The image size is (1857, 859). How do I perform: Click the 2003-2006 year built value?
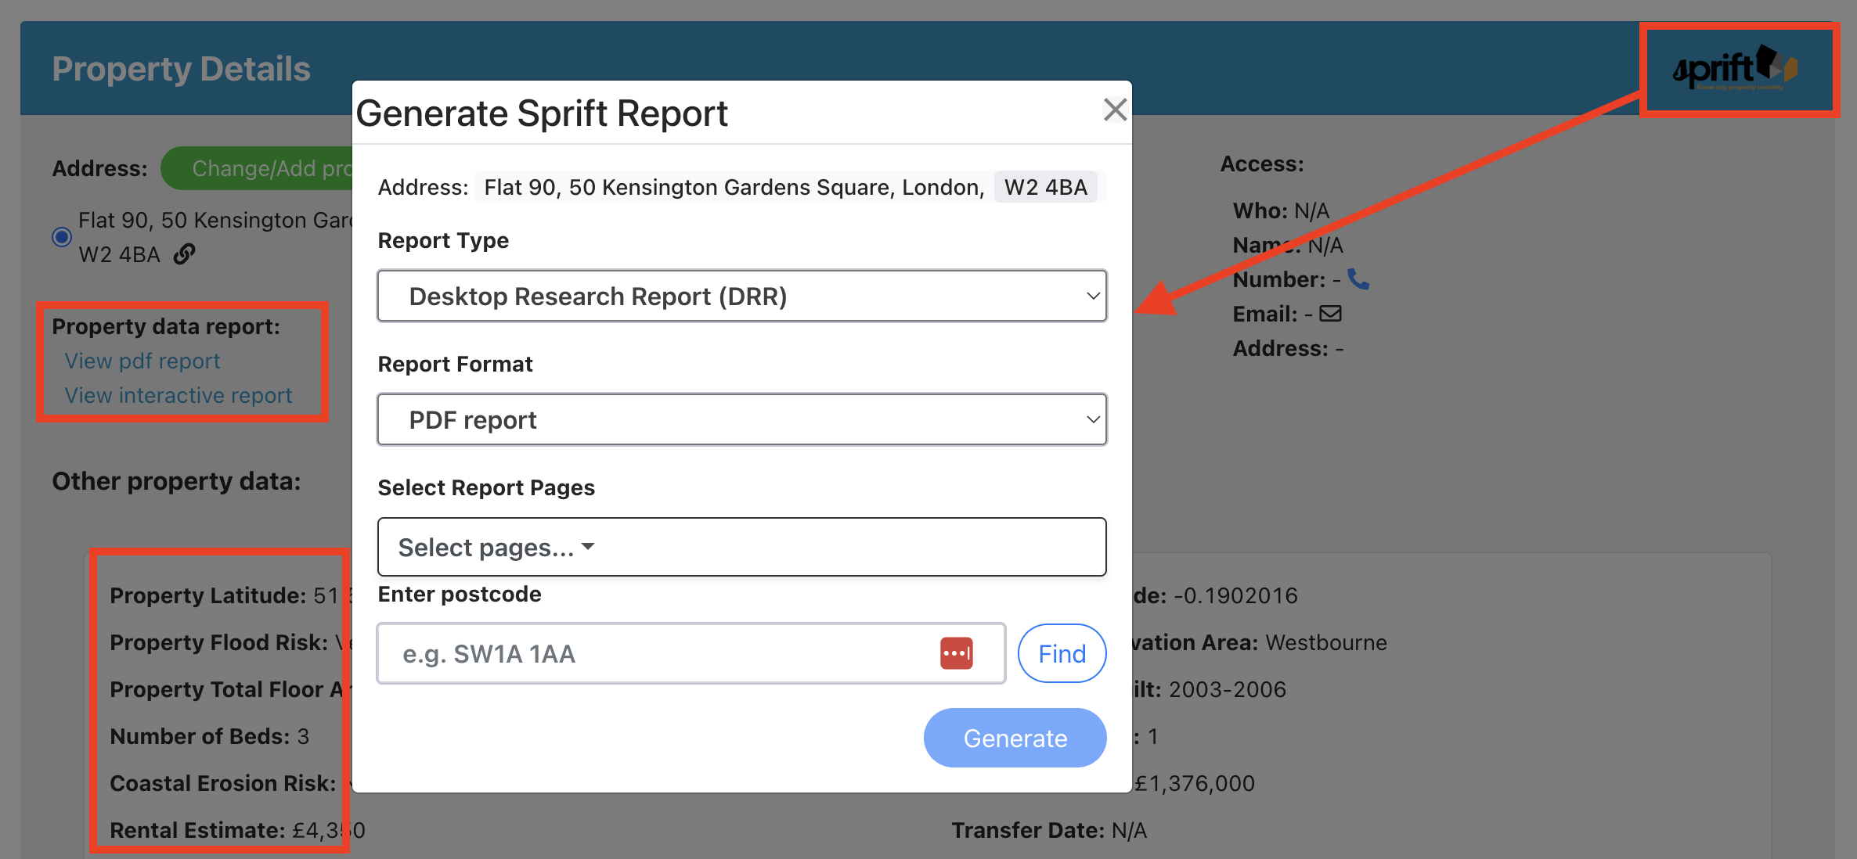pos(1228,689)
